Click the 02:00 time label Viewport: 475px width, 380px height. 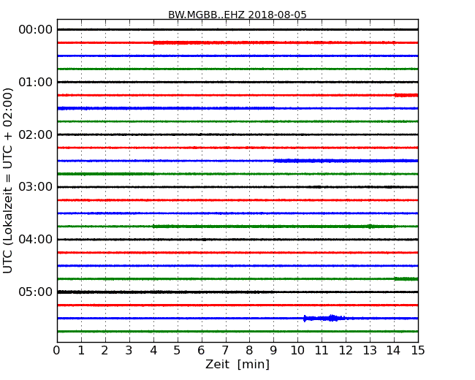click(x=36, y=134)
